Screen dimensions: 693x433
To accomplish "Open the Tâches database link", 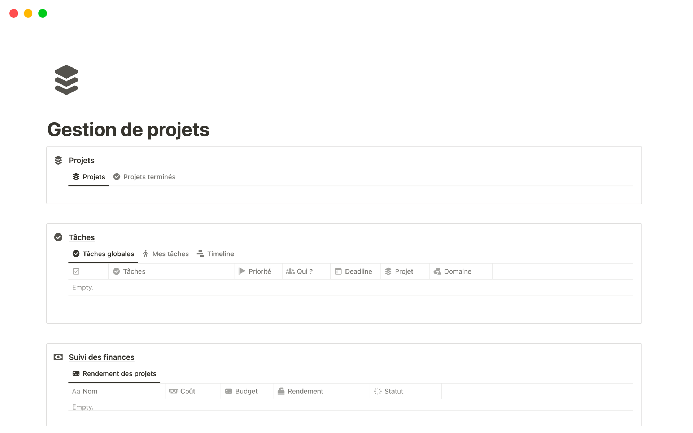I will (x=82, y=237).
